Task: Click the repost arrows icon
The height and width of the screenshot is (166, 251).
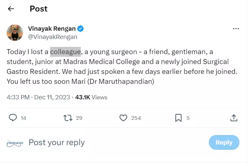Action: pos(68,118)
